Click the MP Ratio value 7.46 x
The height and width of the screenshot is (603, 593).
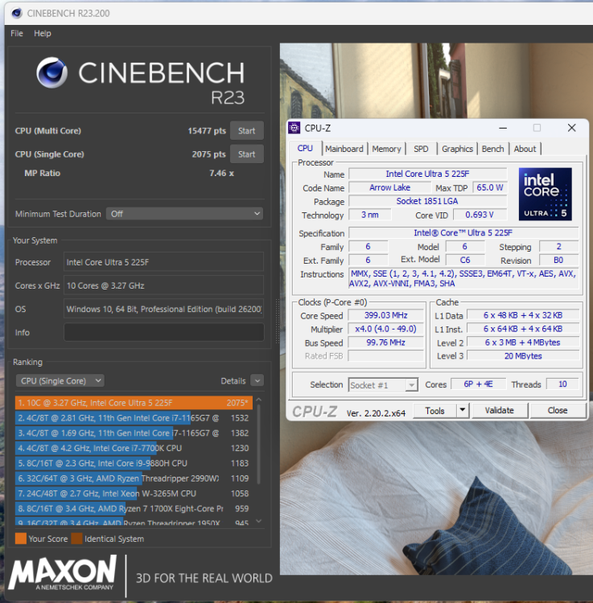(221, 173)
